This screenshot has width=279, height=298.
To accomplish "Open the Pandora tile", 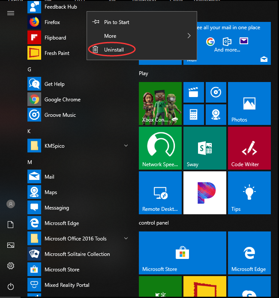I will [205, 193].
